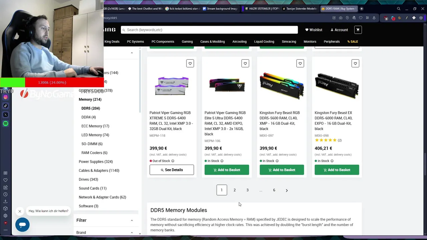Go to results page 6
Viewport: 427px width, 240px height.
click(x=274, y=190)
